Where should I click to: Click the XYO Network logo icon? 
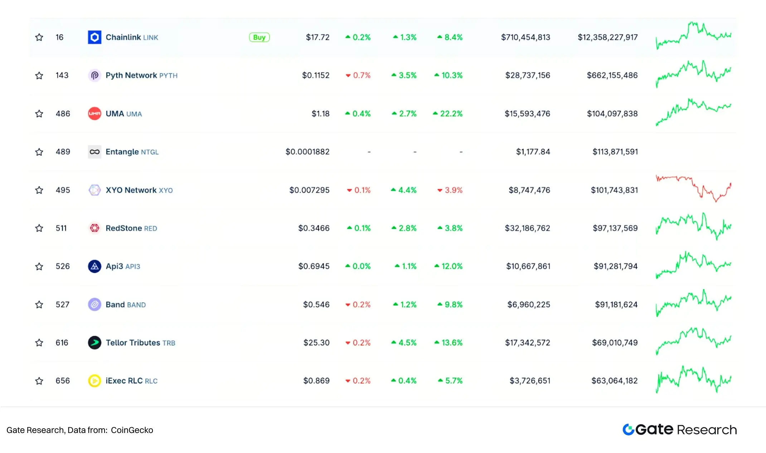point(94,190)
